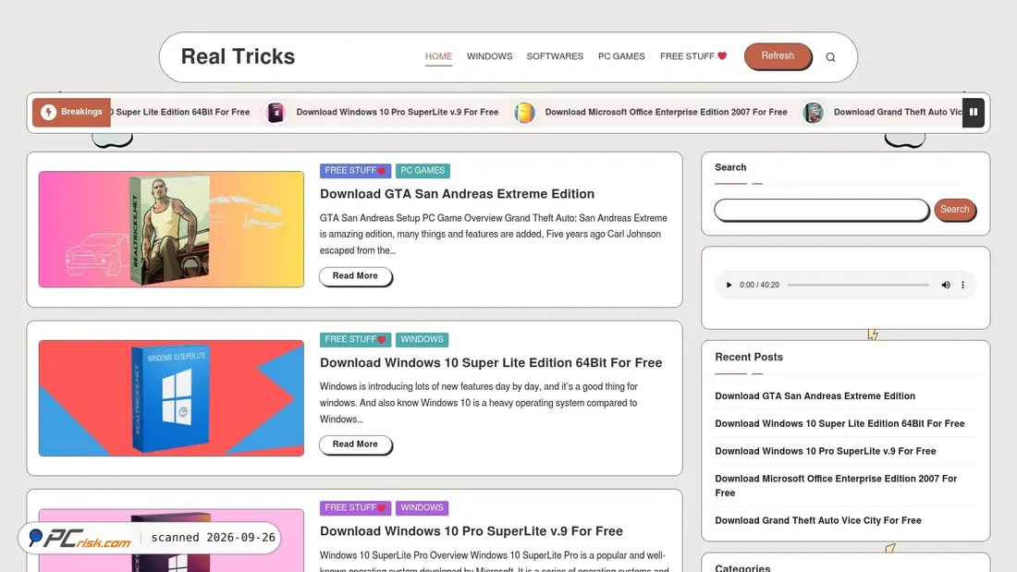Click the sidebar Search button
Viewport: 1017px width, 572px height.
[955, 210]
